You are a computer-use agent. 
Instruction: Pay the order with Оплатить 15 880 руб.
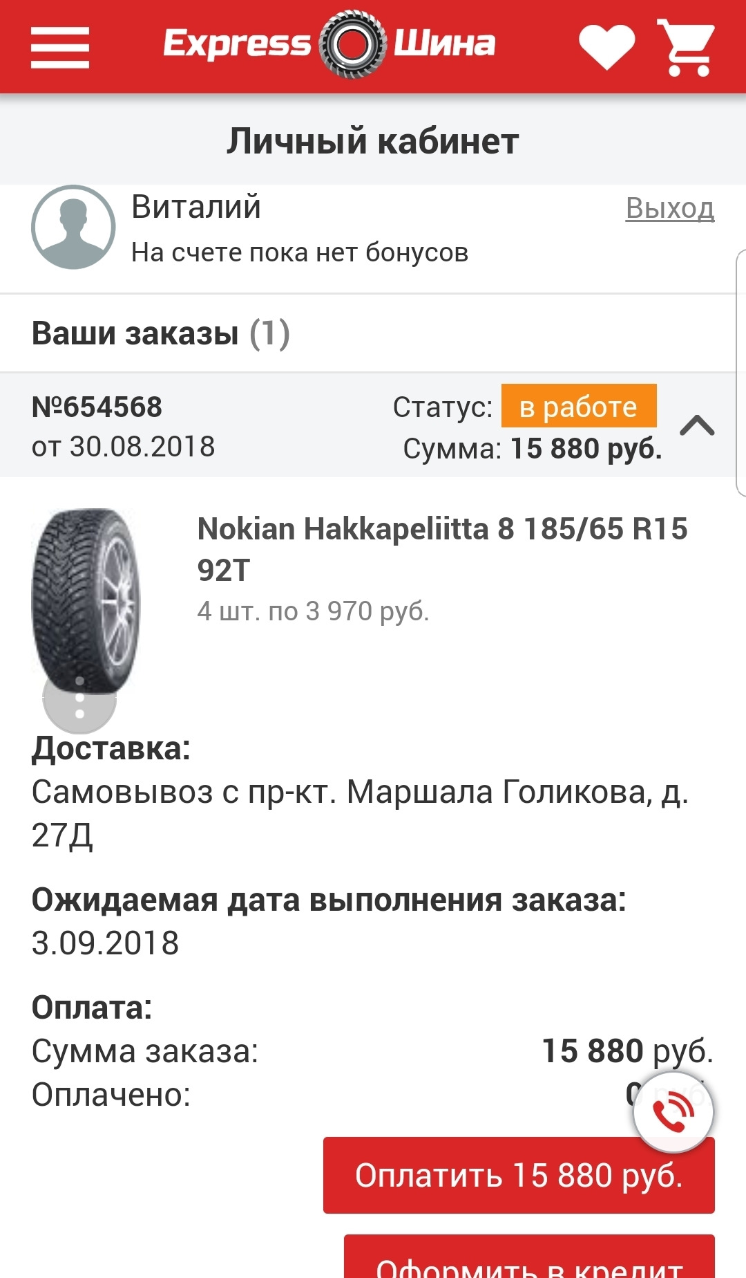click(x=519, y=1175)
